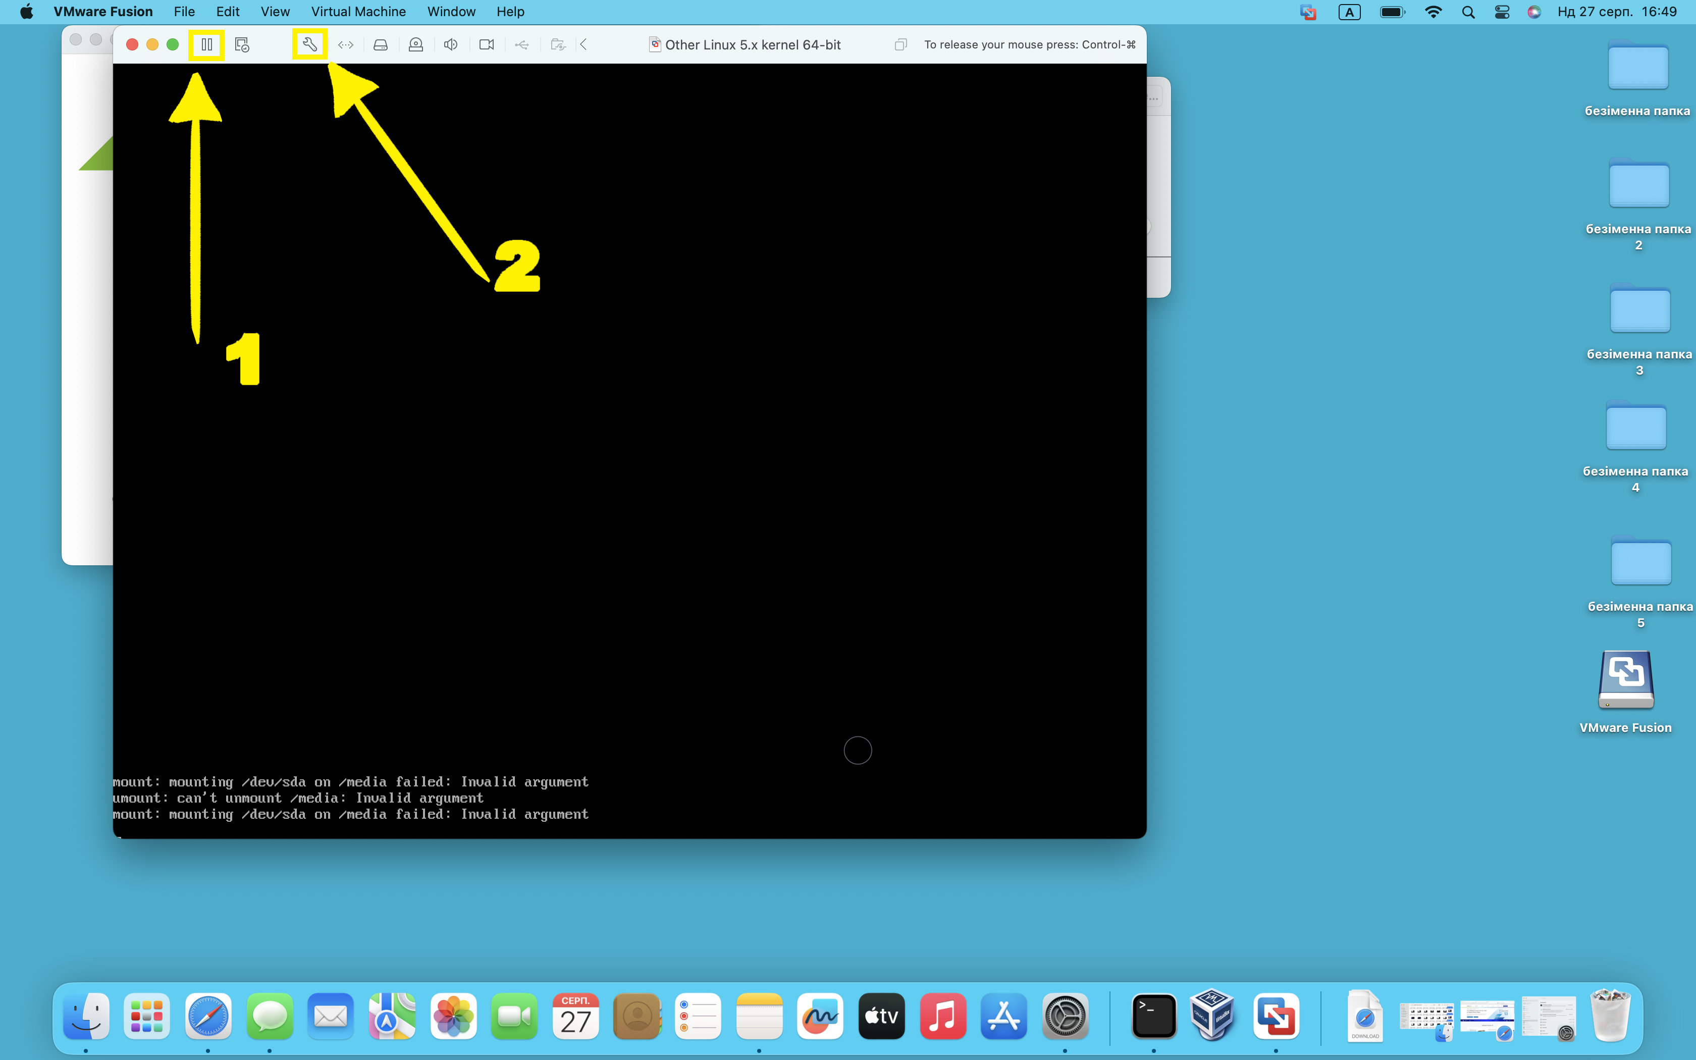This screenshot has height=1060, width=1696.
Task: Open Spotlight search magnifier icon
Action: [1468, 12]
